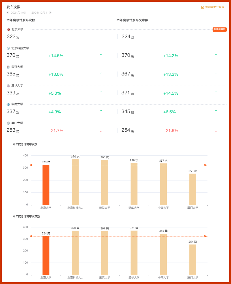Click the 中南大学 logo icon

tap(8, 105)
